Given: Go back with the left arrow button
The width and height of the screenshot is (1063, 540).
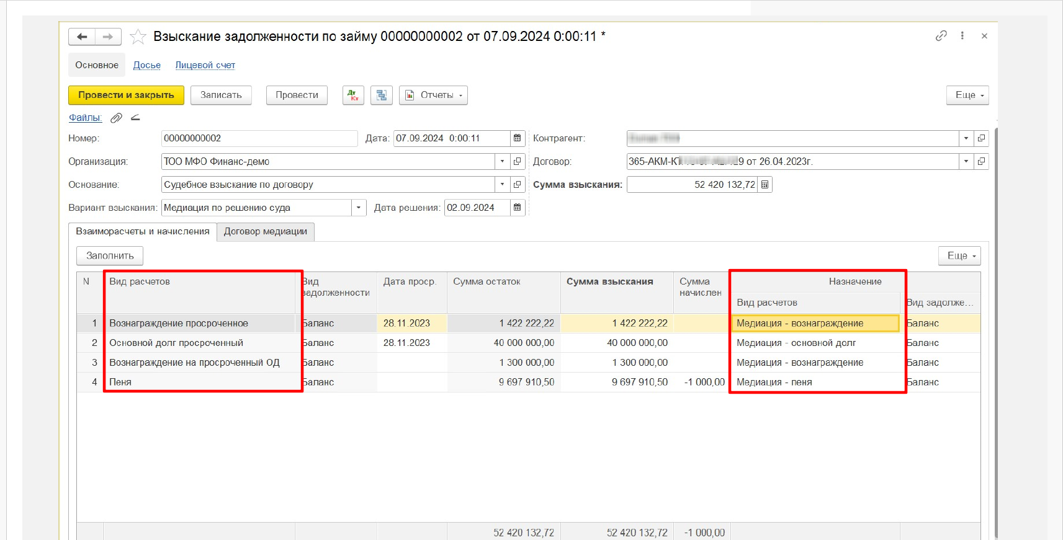Looking at the screenshot, I should pyautogui.click(x=82, y=37).
